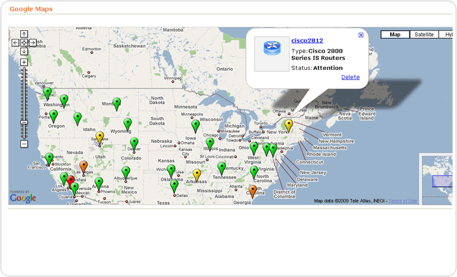This screenshot has height=277, width=457.
Task: Zoom in with the plus button
Action: click(24, 62)
